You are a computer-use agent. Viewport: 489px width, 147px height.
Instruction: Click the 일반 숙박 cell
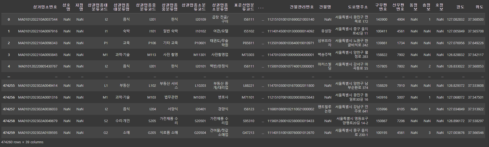(170, 31)
